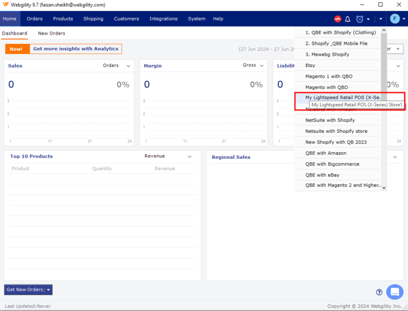The image size is (408, 311).
Task: Open the Get New Orders dropdown arrow
Action: [x=48, y=289]
